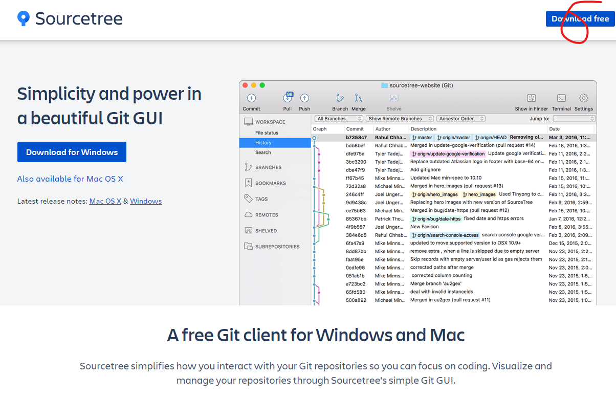Open the Jump to dropdown

pos(574,119)
